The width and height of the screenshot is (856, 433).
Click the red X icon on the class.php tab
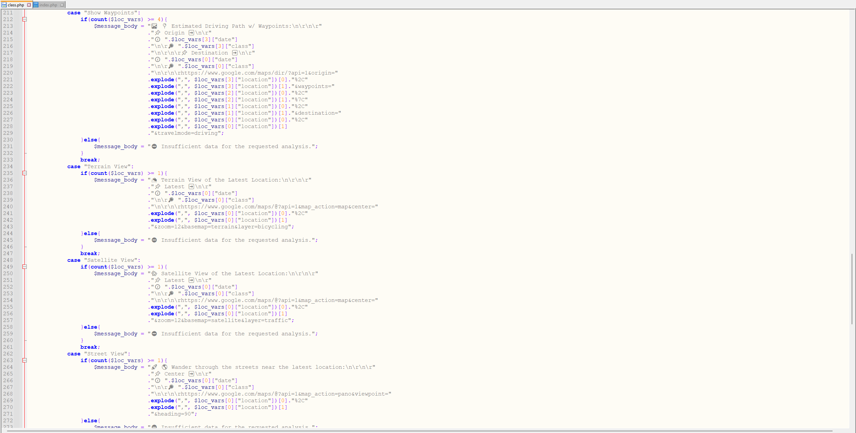[x=29, y=5]
